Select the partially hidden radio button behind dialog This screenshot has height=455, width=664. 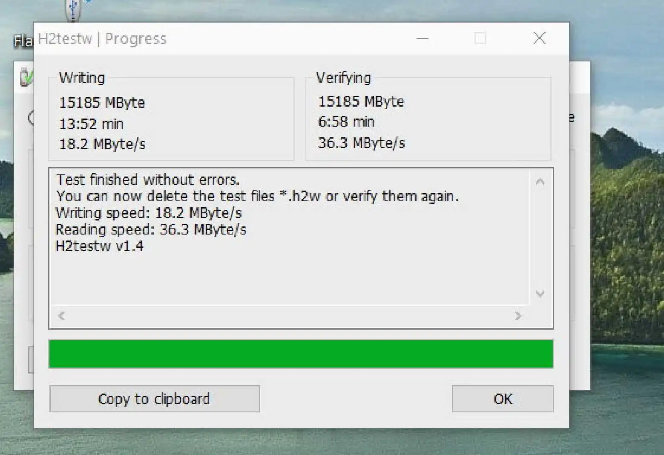coord(31,117)
